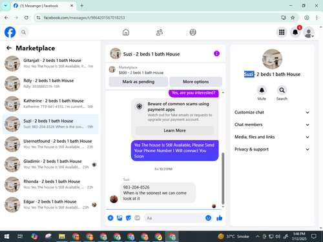This screenshot has height=242, width=323.
Task: Click the message input field Aa
Action: coord(174,218)
